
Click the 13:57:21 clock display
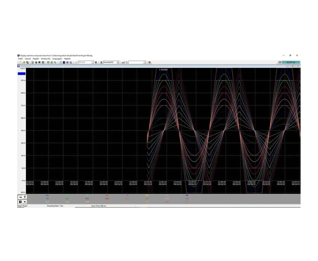pyautogui.click(x=291, y=62)
